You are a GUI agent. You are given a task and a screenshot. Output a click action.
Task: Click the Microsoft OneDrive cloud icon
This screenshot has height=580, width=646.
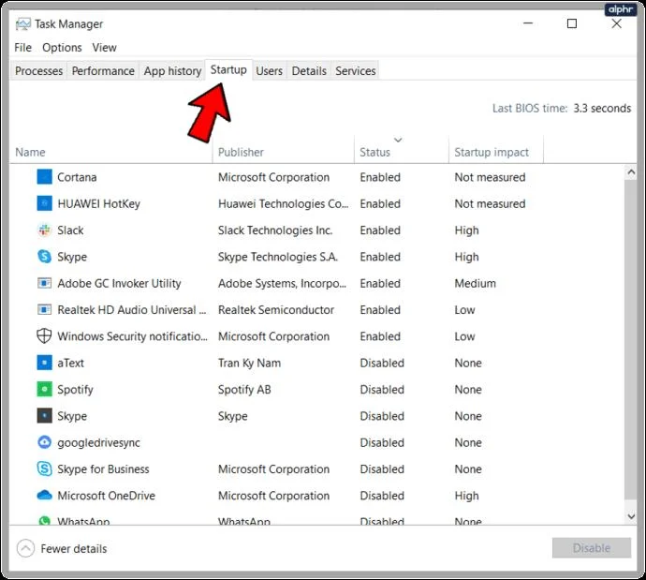(45, 495)
